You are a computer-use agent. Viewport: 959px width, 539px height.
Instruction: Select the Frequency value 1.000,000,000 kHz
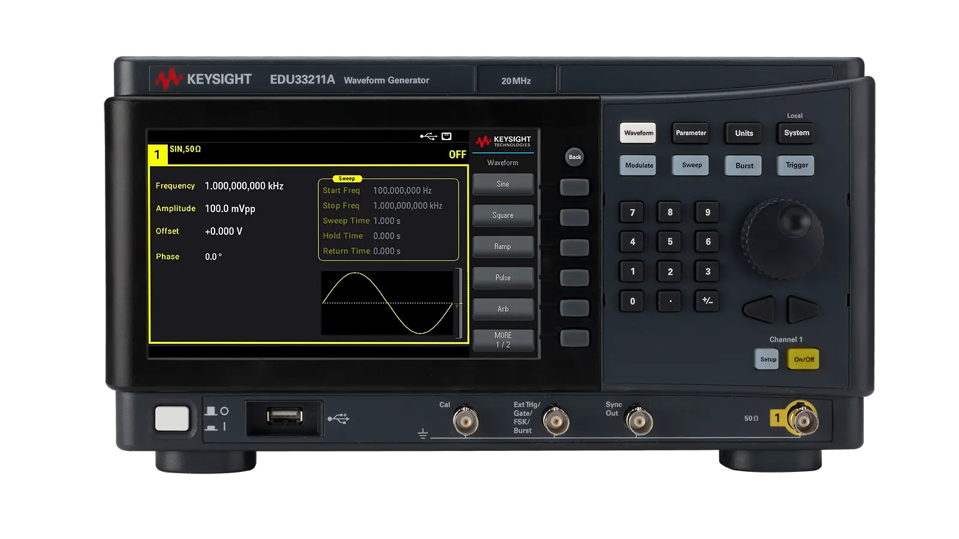[x=244, y=186]
